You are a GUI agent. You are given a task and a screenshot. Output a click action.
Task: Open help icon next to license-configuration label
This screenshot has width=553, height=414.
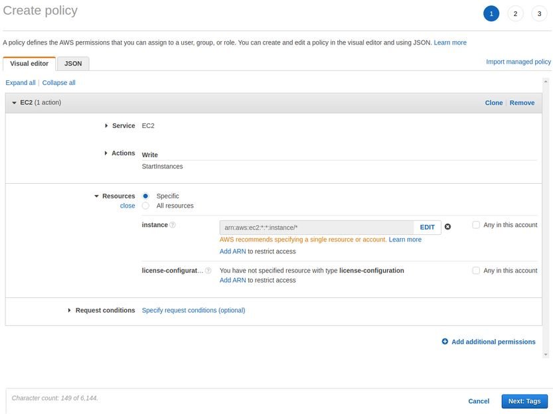[208, 271]
